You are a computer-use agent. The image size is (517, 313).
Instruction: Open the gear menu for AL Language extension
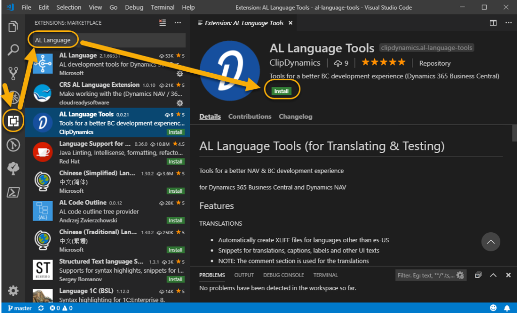180,74
